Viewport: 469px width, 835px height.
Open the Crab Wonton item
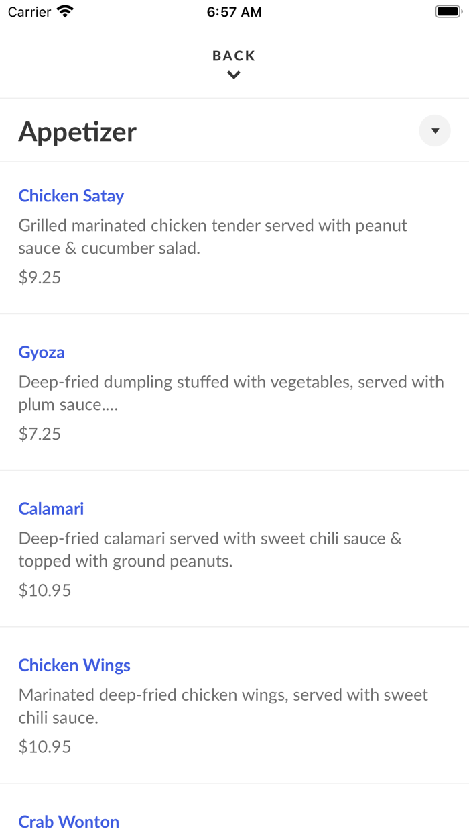tap(68, 822)
